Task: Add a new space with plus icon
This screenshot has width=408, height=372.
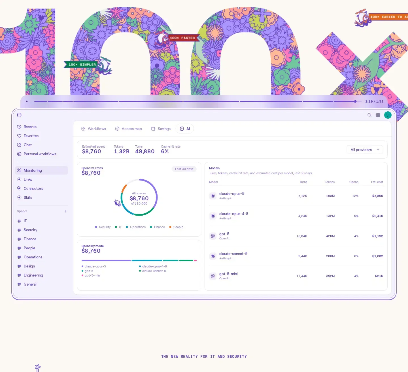Action: point(66,211)
